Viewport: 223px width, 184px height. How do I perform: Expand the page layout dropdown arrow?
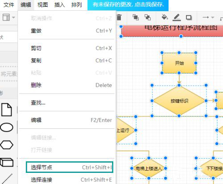click(x=13, y=17)
